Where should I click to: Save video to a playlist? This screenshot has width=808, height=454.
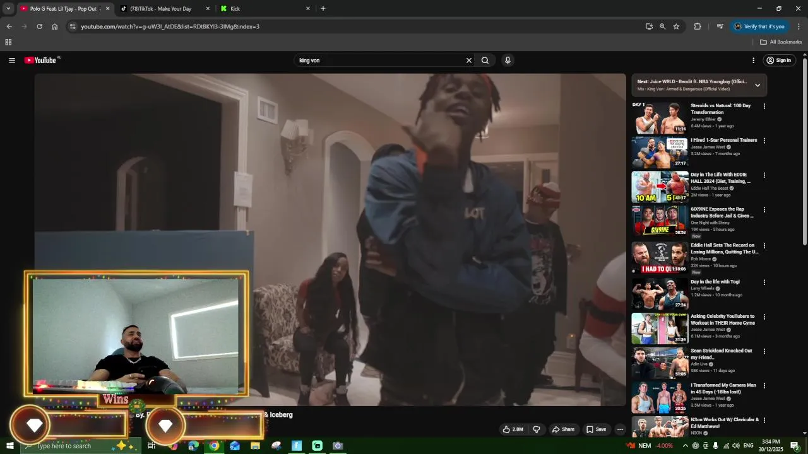(597, 429)
